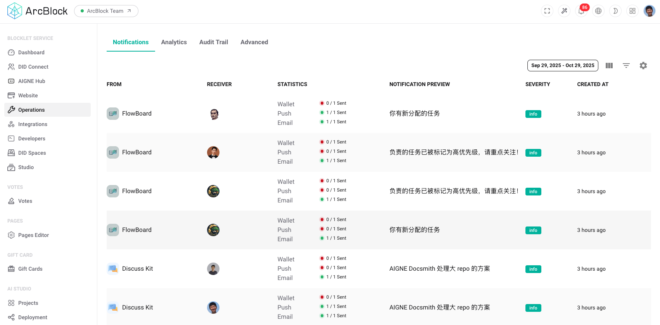Click the STATISTICS column header
The height and width of the screenshot is (325, 660).
click(292, 84)
